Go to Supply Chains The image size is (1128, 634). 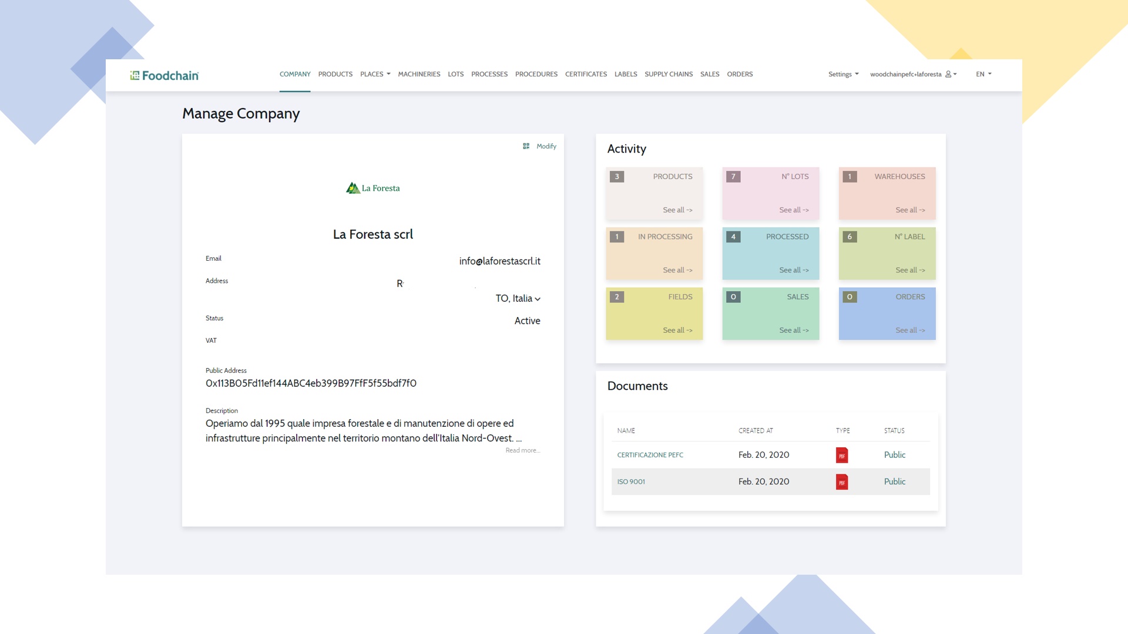[x=669, y=74]
